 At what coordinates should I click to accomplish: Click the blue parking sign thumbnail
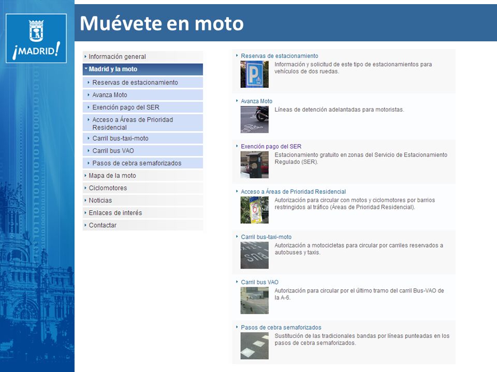point(255,74)
